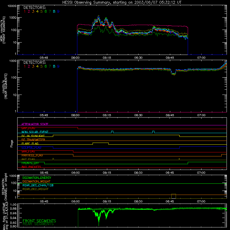Select detector 9 in rear segments legend
Screen dimensions: 230x230
pyautogui.click(x=58, y=66)
